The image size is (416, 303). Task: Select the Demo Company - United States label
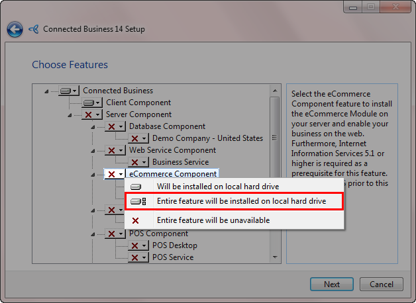point(207,138)
